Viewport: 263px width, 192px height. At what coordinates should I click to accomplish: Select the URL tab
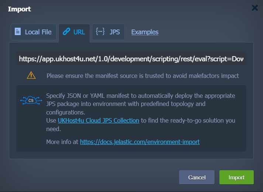click(74, 32)
